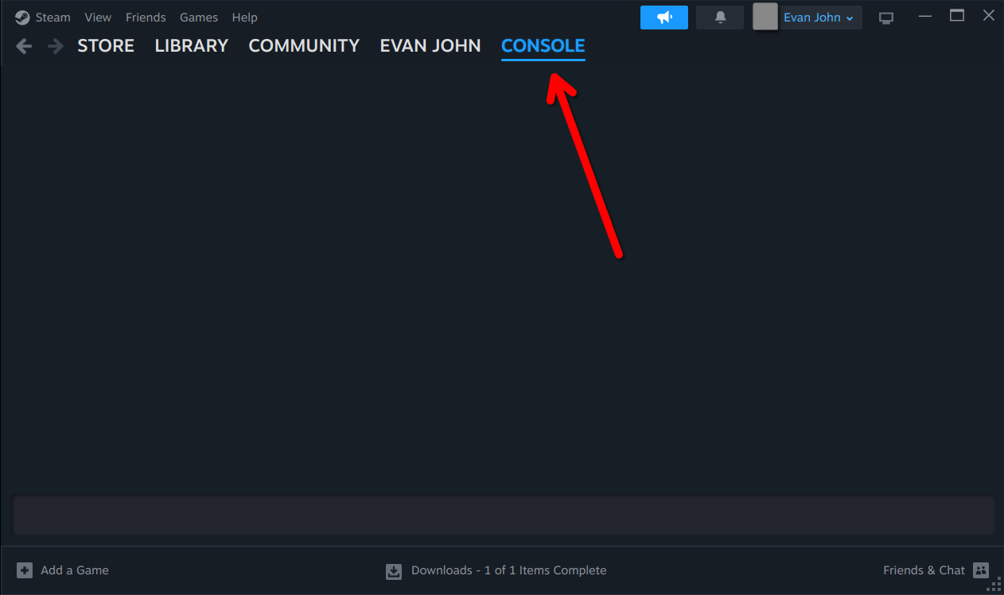
Task: Open the Help menu
Action: click(244, 17)
